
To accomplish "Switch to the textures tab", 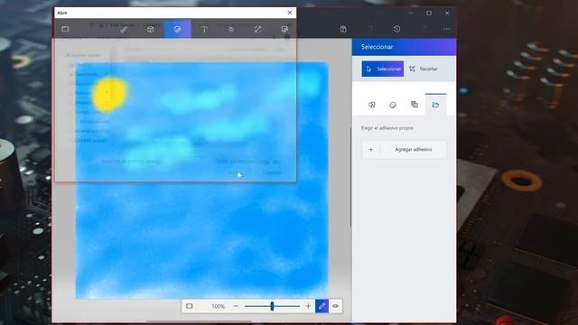I will [x=415, y=105].
